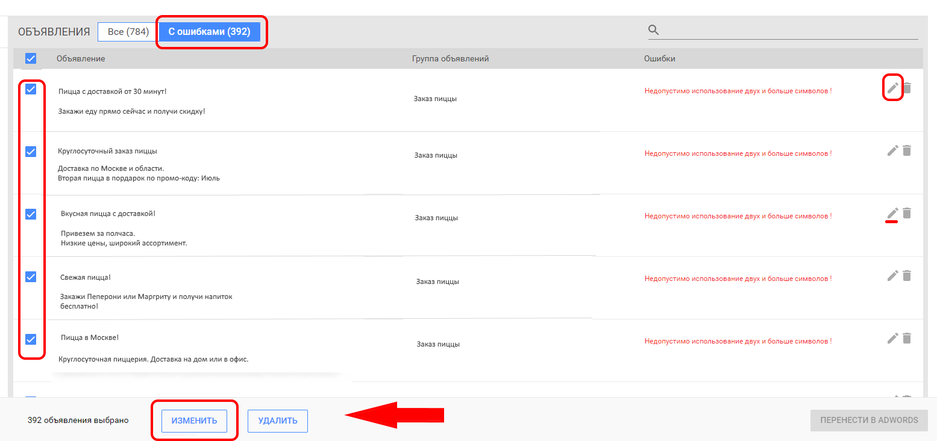
Task: Click the 'Круглосуточная пиццерия. Доставка на дом или в офис.' text
Action: pos(154,359)
